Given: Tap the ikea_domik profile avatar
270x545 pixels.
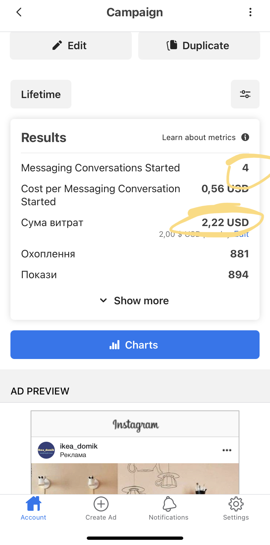Looking at the screenshot, I should click(x=46, y=450).
